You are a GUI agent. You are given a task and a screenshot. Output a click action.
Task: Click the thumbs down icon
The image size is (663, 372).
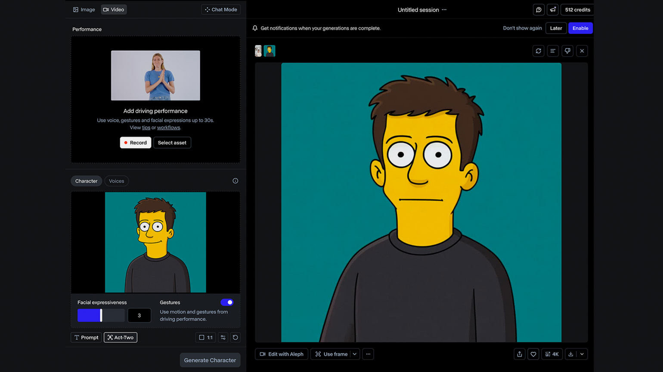pyautogui.click(x=567, y=51)
